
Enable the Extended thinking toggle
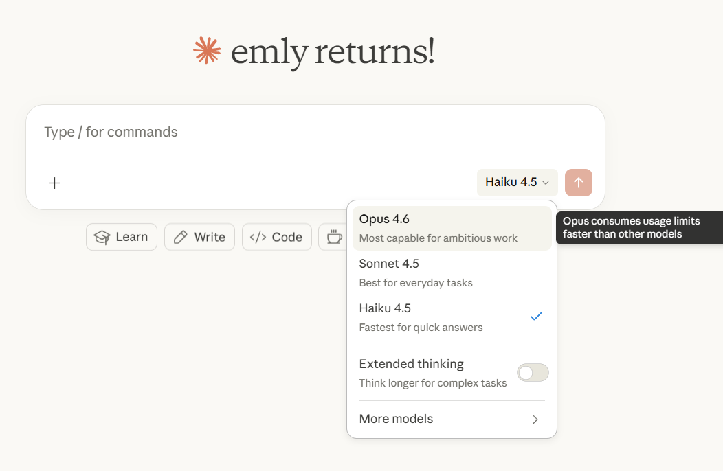pos(533,372)
